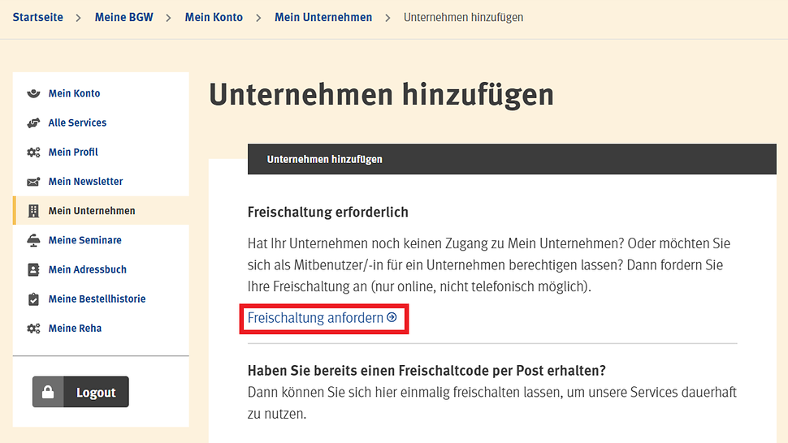Go to Startseite breadcrumb
The image size is (788, 443).
point(37,17)
